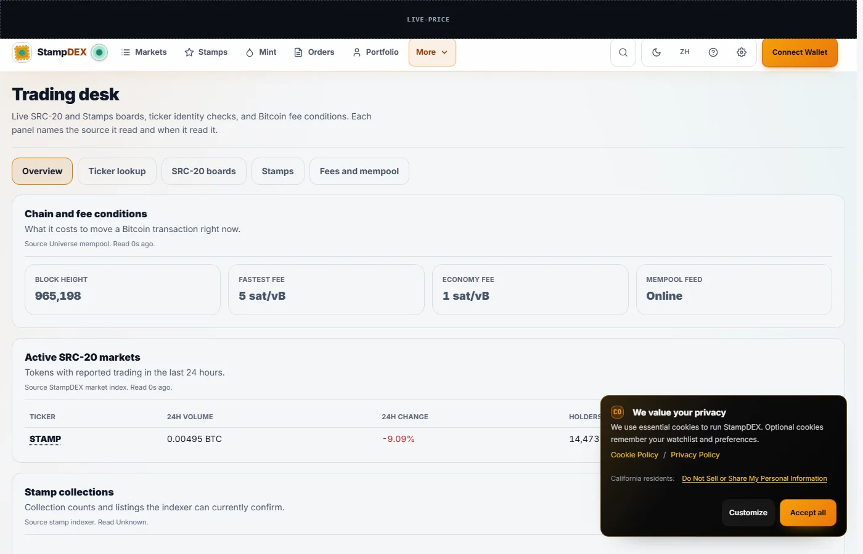The height and width of the screenshot is (554, 863).
Task: Toggle dark mode with the moon icon
Action: (656, 52)
